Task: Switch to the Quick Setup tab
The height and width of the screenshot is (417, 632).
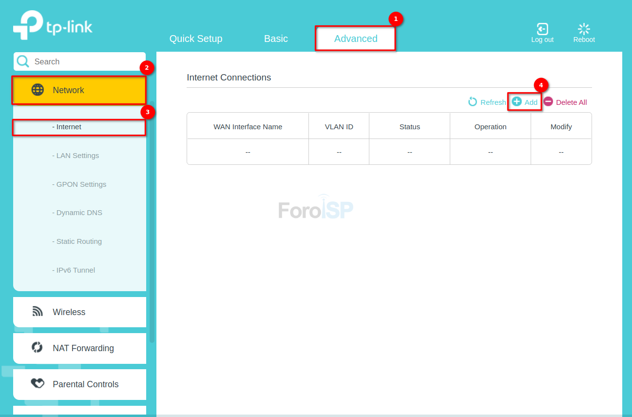Action: [x=195, y=39]
